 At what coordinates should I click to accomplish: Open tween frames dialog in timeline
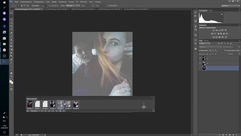pos(56,111)
